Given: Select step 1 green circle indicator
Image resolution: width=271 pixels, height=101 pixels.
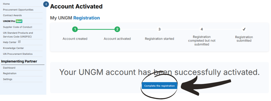Looking at the screenshot, I should click(x=75, y=29).
